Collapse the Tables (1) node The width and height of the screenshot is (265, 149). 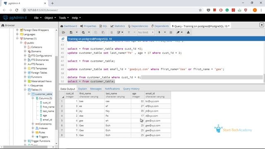[25, 89]
